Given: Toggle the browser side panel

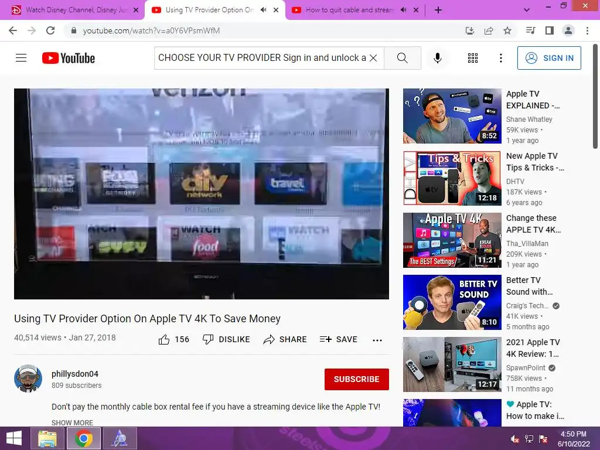Looking at the screenshot, I should [x=550, y=30].
